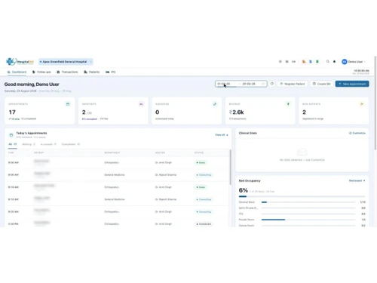Select the In consult filter tab
The height and width of the screenshot is (283, 377).
tap(48, 144)
